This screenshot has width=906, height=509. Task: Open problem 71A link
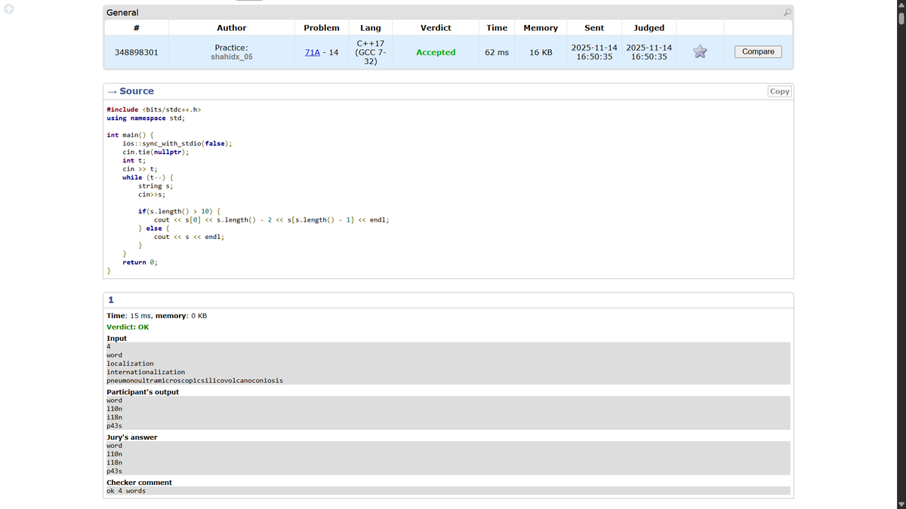pos(311,52)
